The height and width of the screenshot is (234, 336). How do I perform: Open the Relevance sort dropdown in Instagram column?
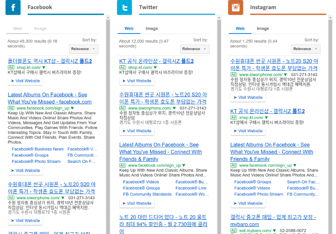[x=306, y=49]
